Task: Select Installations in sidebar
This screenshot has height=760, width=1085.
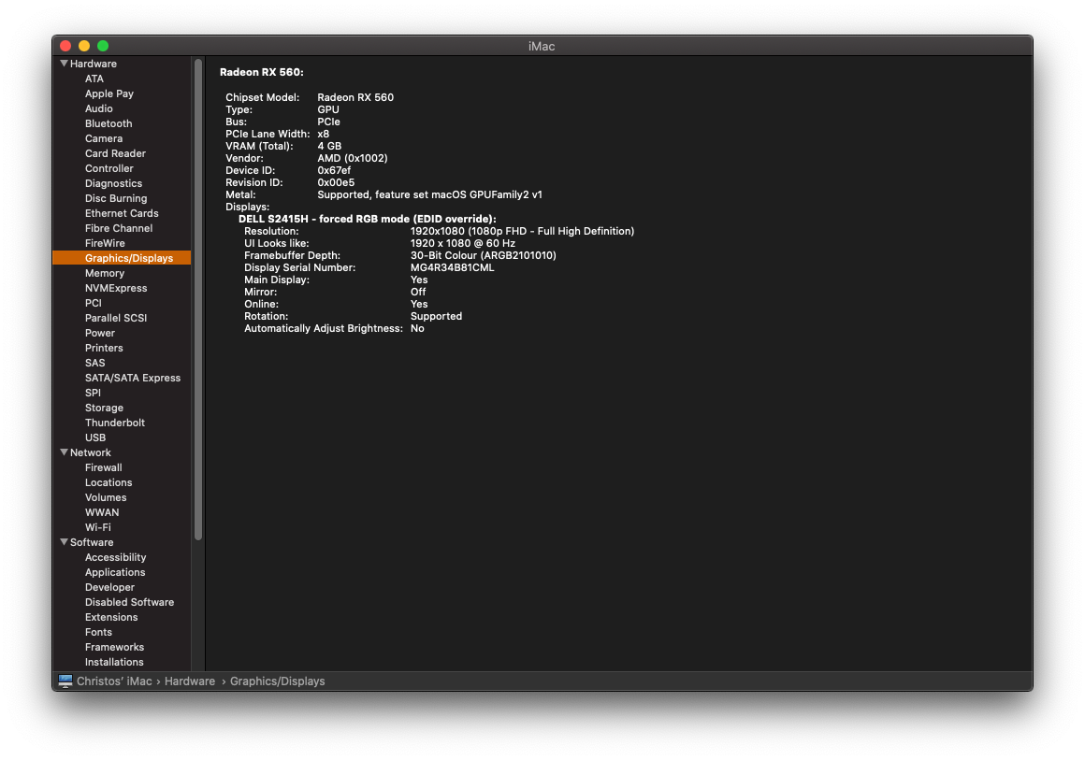Action: pyautogui.click(x=114, y=663)
